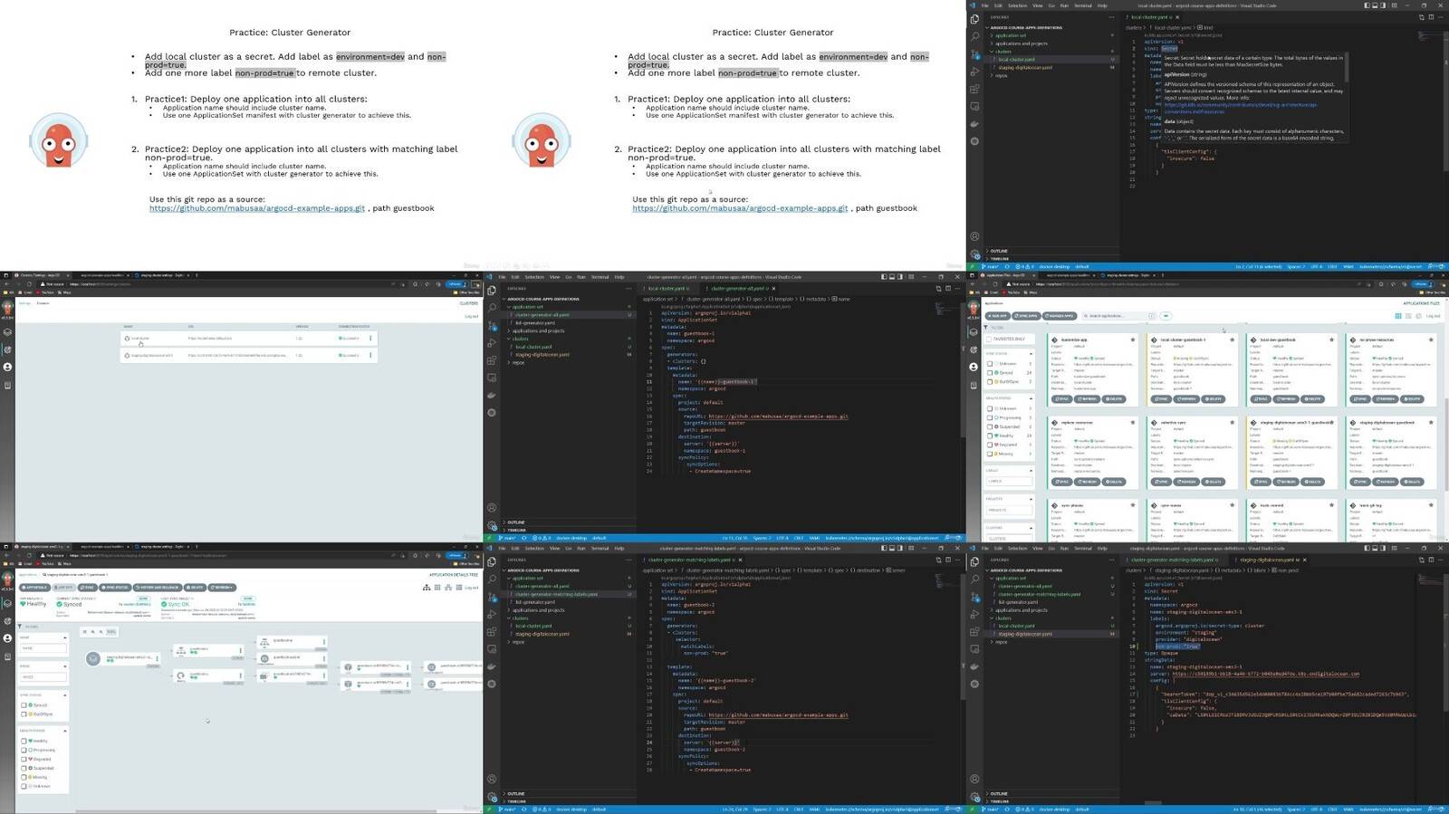Check Degraded filter on Applications tiles page
This screenshot has height=814, width=1449.
[x=991, y=445]
